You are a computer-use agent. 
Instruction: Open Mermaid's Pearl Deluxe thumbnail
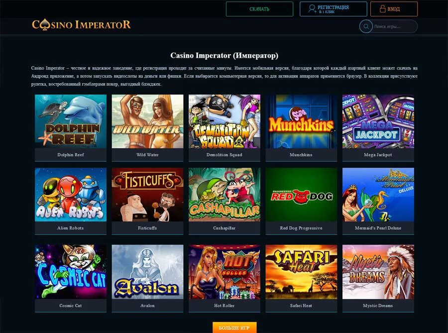pyautogui.click(x=378, y=195)
